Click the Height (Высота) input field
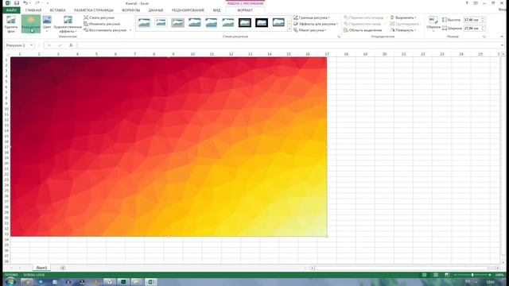 click(472, 20)
